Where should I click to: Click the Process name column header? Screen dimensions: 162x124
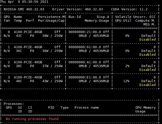pyautogui.click(x=87, y=108)
